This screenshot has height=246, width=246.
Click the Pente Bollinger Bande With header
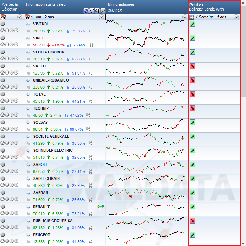214,7
